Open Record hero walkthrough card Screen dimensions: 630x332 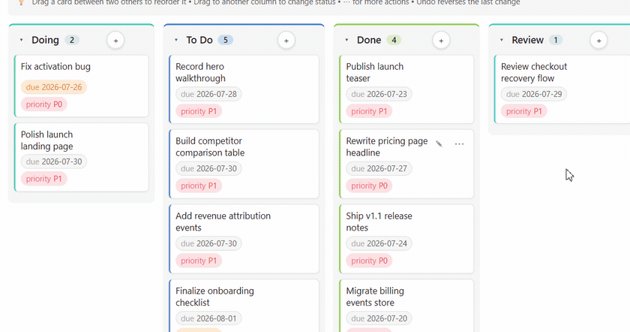tap(244, 89)
